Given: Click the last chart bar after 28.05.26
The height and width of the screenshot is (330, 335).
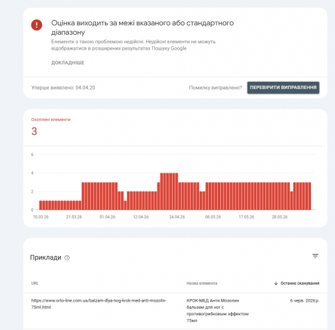Looking at the screenshot, I should pyautogui.click(x=310, y=196).
